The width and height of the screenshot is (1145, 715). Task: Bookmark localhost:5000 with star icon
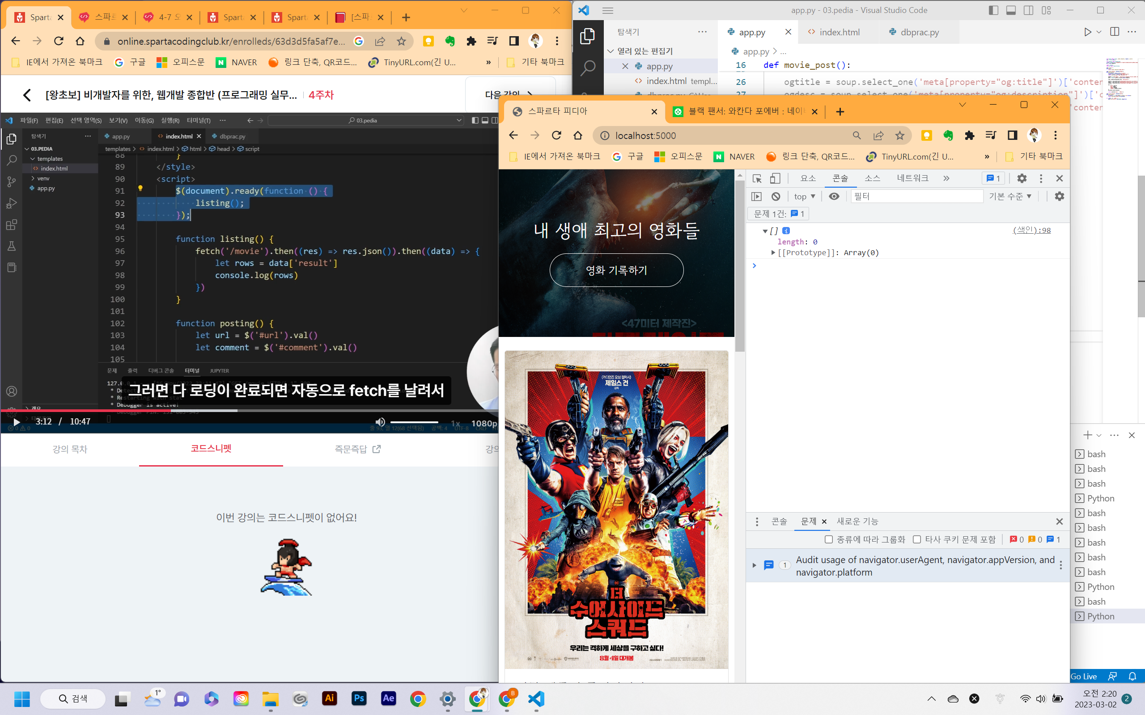pyautogui.click(x=899, y=136)
